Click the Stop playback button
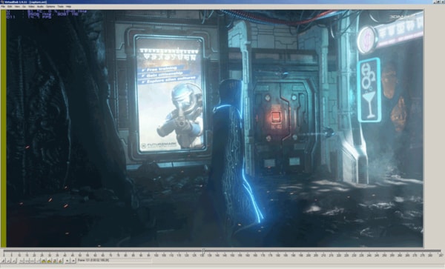Viewport: 445px width, 269px height. pyautogui.click(x=3, y=261)
